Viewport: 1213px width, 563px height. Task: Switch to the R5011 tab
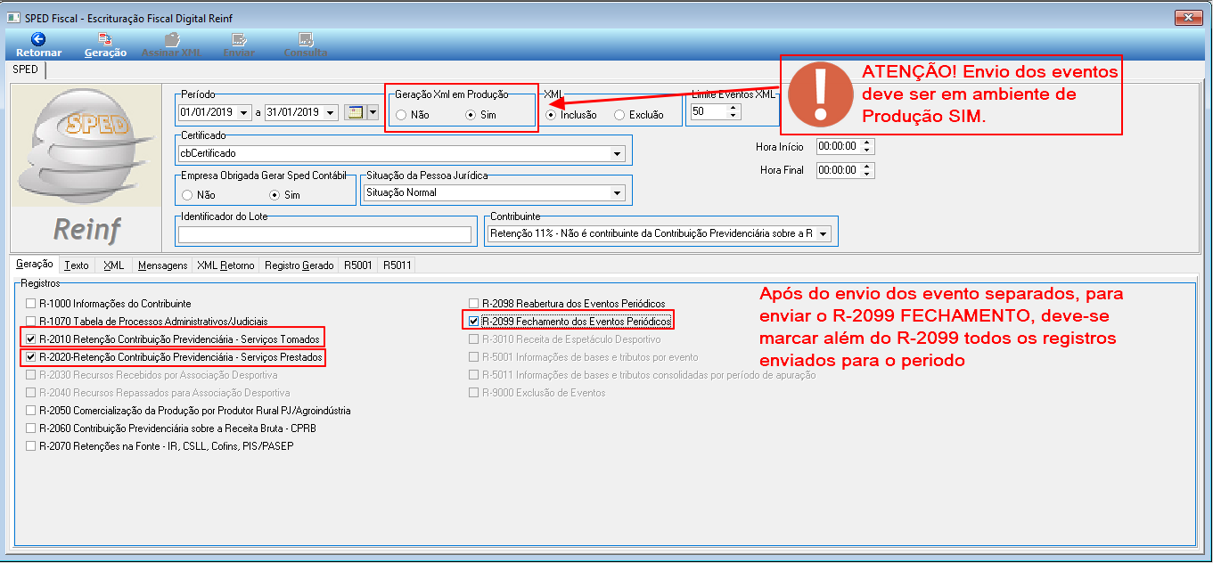(398, 265)
